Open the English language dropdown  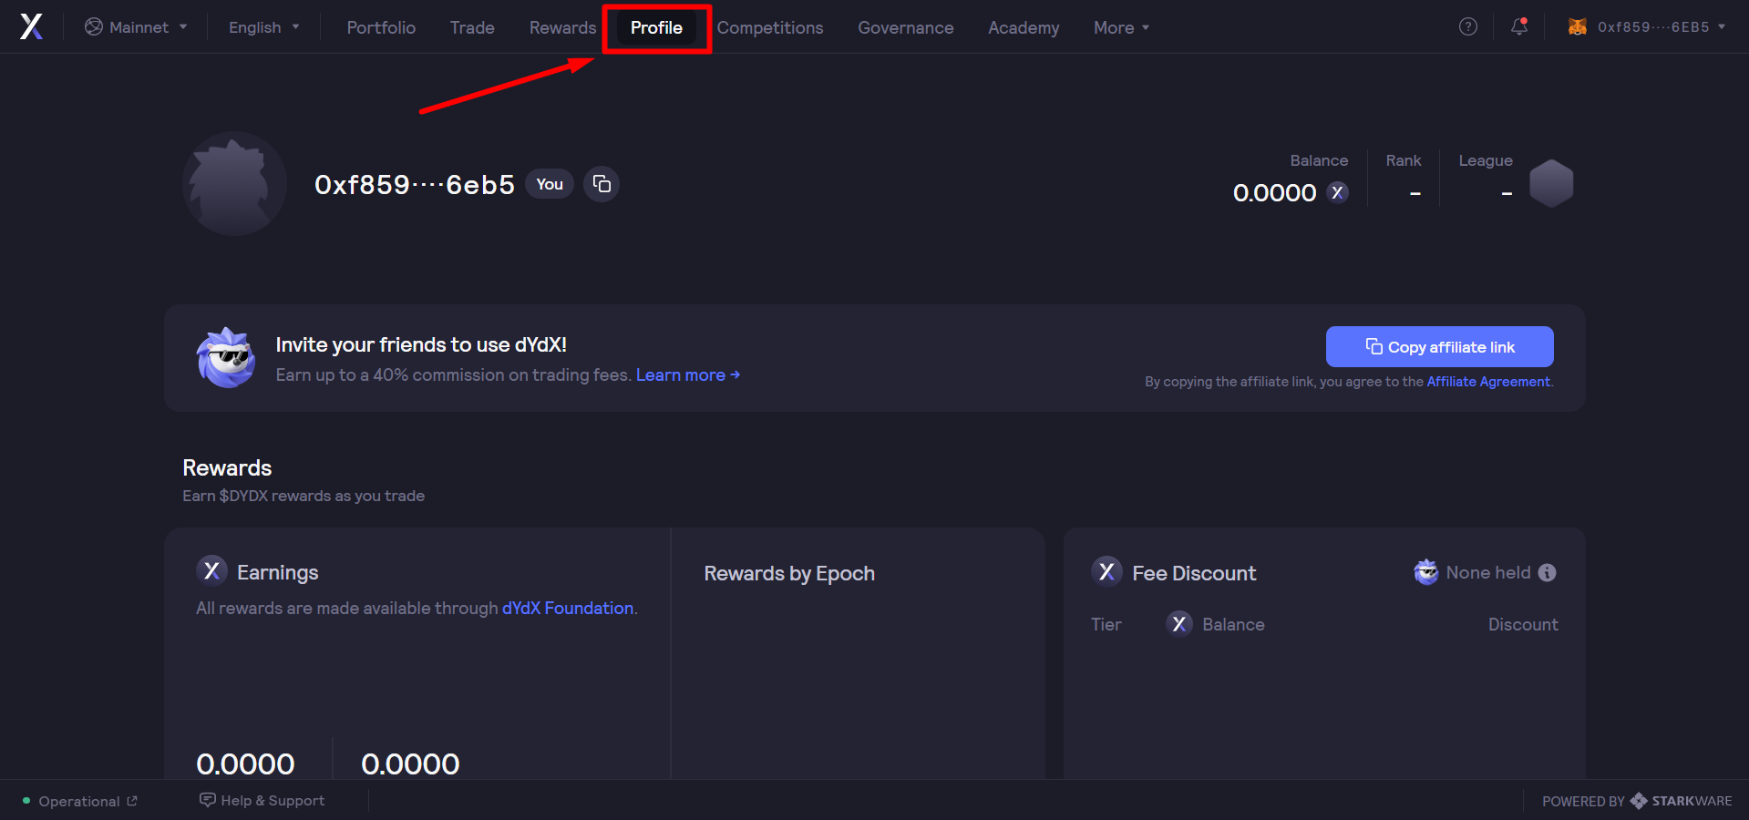coord(263,27)
